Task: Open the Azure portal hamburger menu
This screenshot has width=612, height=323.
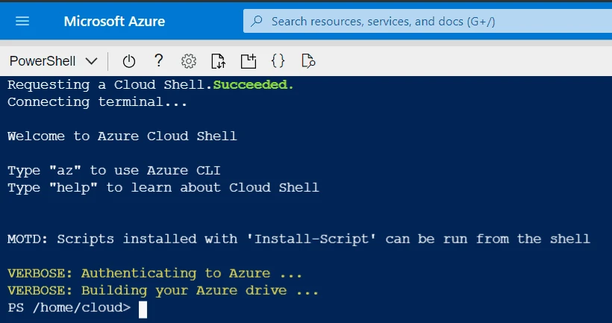Action: point(22,21)
